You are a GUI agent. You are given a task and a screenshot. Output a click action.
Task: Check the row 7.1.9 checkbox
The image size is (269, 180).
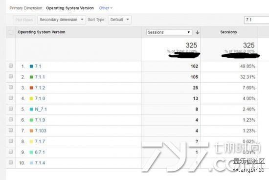[x=11, y=119]
